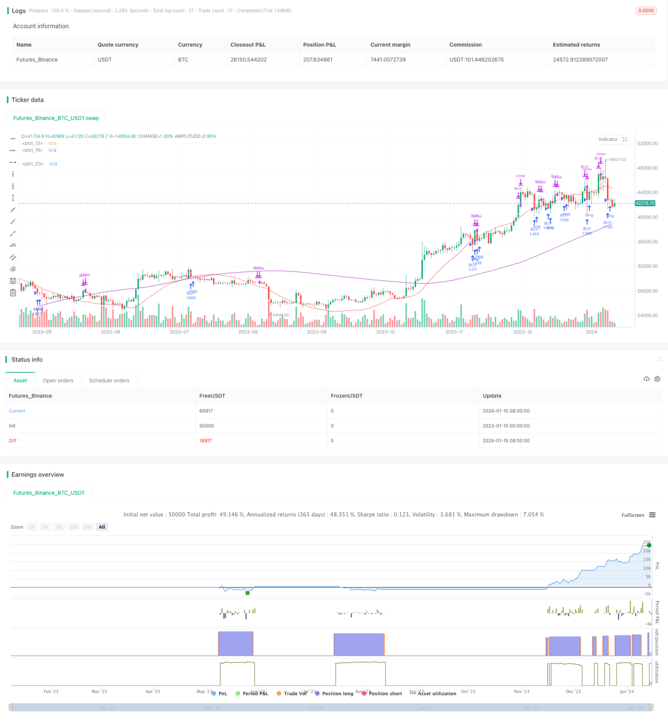The image size is (668, 722).
Task: Switch to Open orders tab
Action: tap(58, 381)
